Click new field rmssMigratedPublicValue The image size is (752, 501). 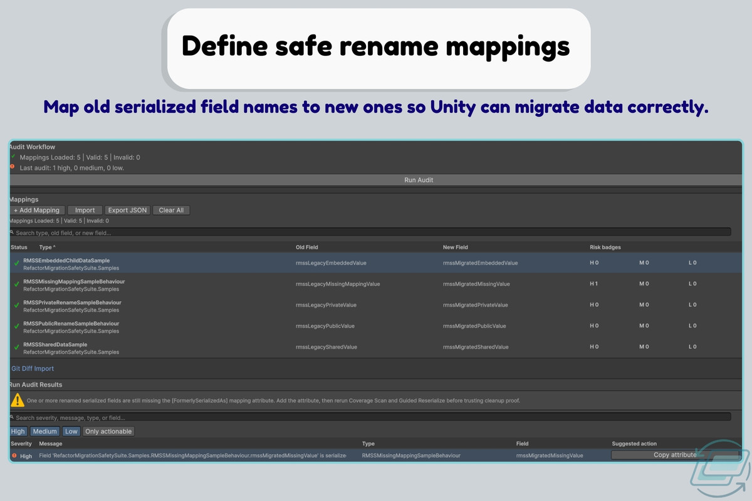[474, 326]
